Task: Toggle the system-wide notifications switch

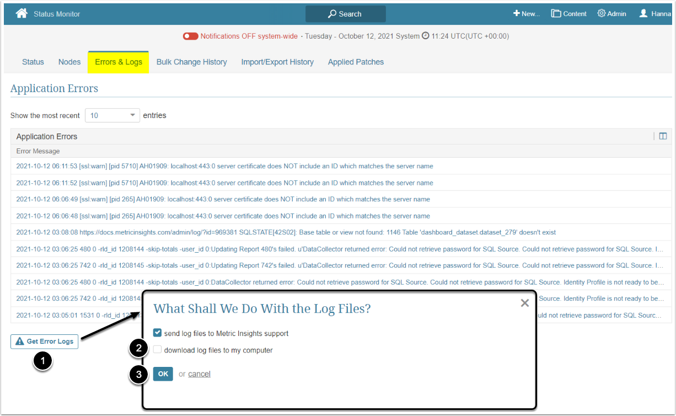Action: (191, 36)
